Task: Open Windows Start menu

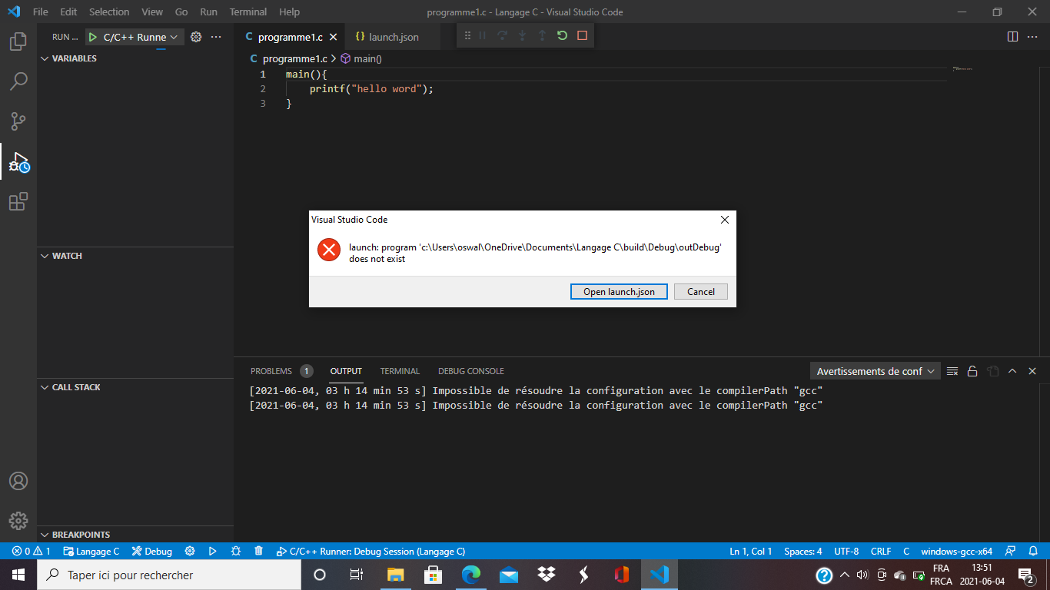Action: (18, 575)
